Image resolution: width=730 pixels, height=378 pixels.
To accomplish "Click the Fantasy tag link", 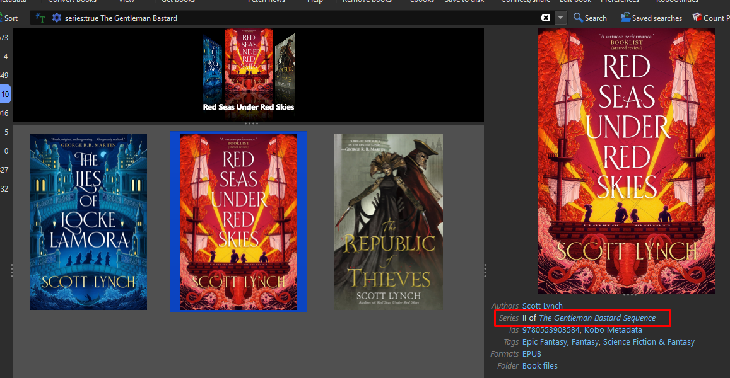I will click(586, 342).
